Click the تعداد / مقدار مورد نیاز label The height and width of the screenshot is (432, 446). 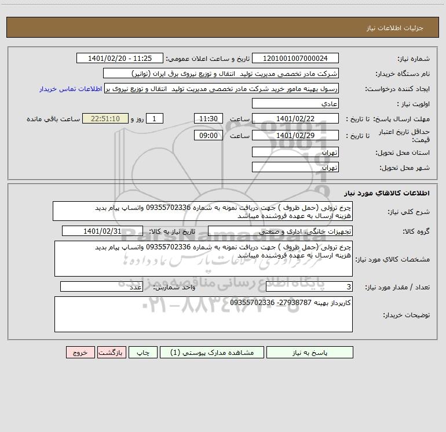click(x=397, y=288)
